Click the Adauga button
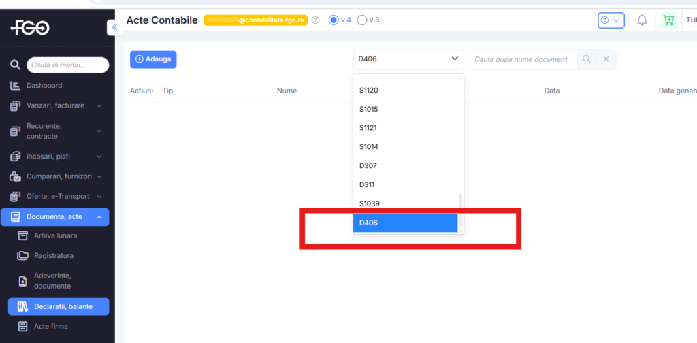Screen dimensions: 697x343 point(153,59)
